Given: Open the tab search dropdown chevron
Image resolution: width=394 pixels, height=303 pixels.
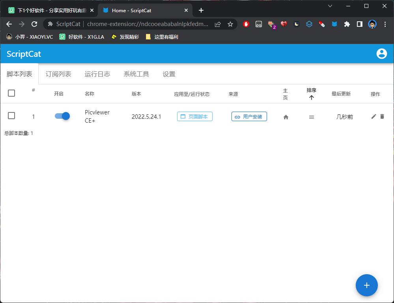Looking at the screenshot, I should (330, 6).
